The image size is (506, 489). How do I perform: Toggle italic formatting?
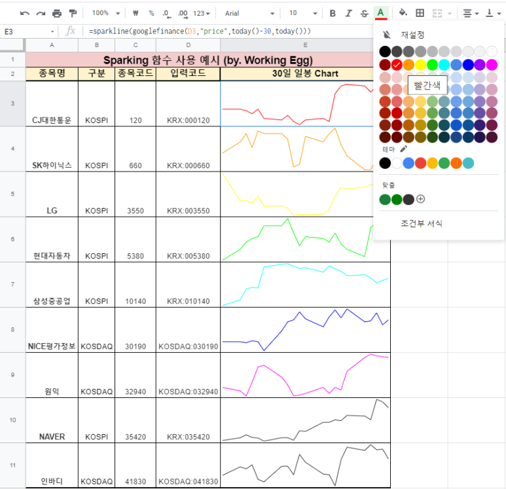pyautogui.click(x=348, y=13)
